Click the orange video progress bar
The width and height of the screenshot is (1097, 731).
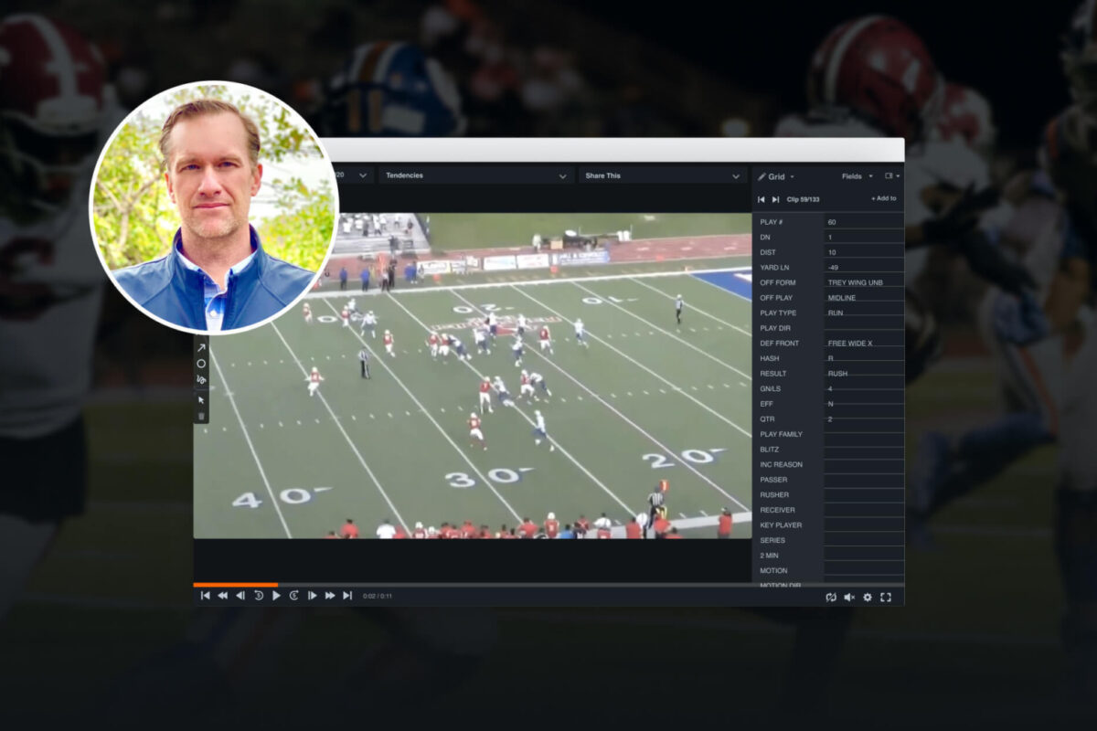(233, 585)
